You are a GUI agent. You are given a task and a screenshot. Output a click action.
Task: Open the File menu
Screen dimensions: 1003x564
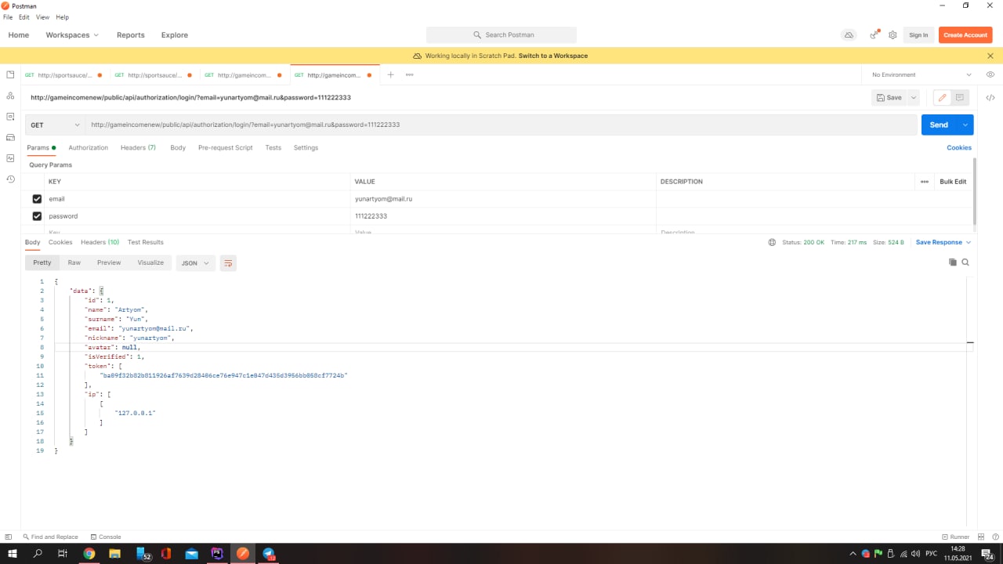pos(8,16)
